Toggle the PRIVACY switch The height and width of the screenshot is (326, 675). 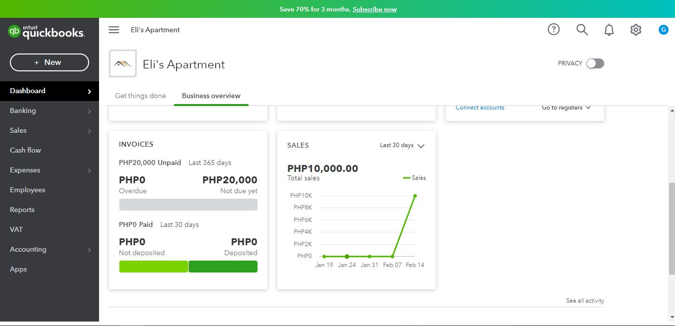pos(595,63)
